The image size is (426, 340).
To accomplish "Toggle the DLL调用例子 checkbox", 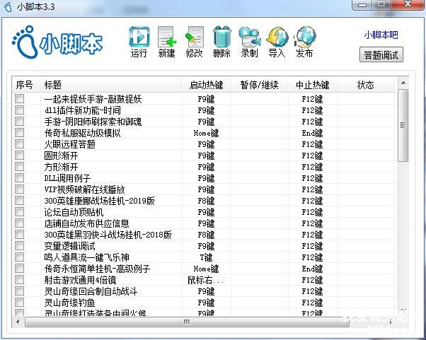I will click(x=20, y=177).
